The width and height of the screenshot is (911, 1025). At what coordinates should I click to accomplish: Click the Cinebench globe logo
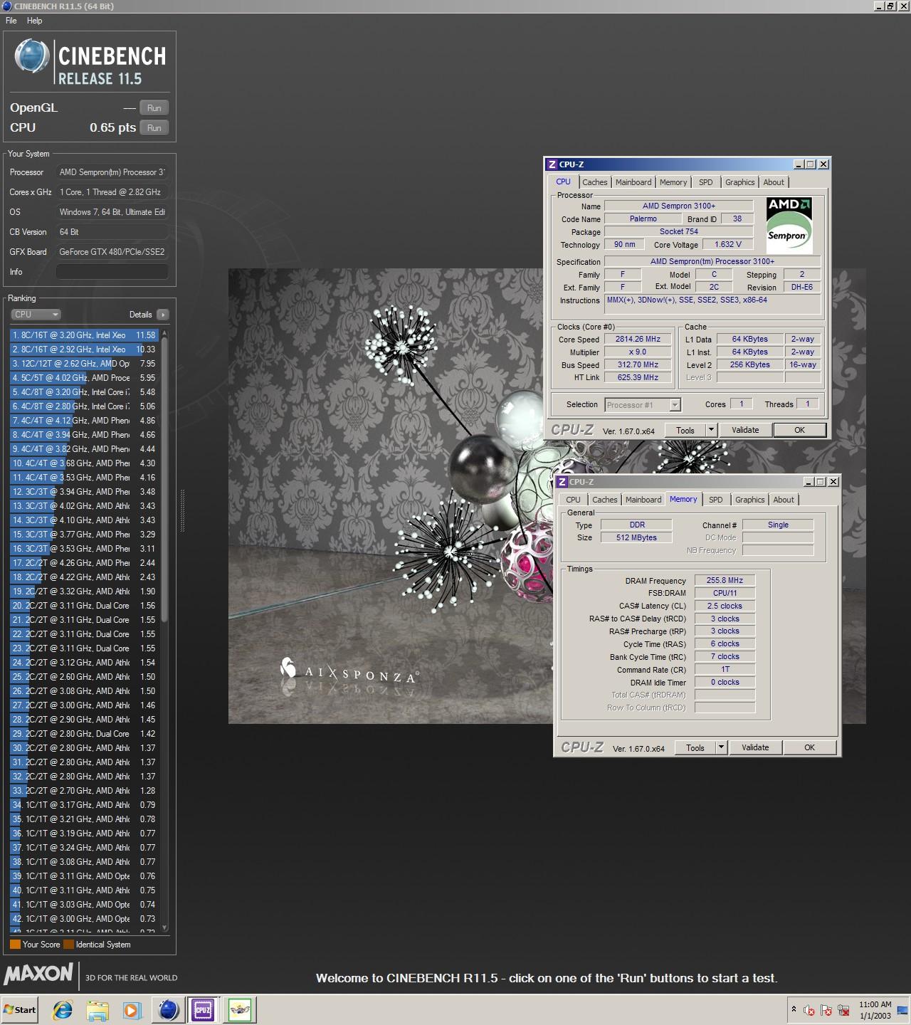pyautogui.click(x=32, y=56)
